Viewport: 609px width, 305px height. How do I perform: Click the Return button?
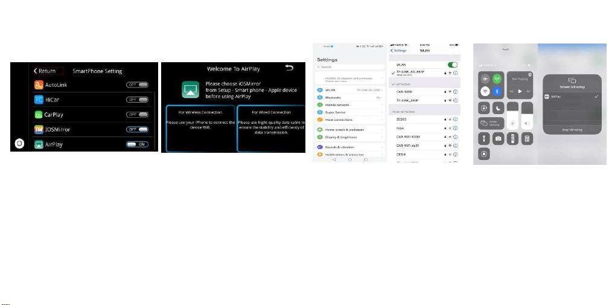[48, 71]
